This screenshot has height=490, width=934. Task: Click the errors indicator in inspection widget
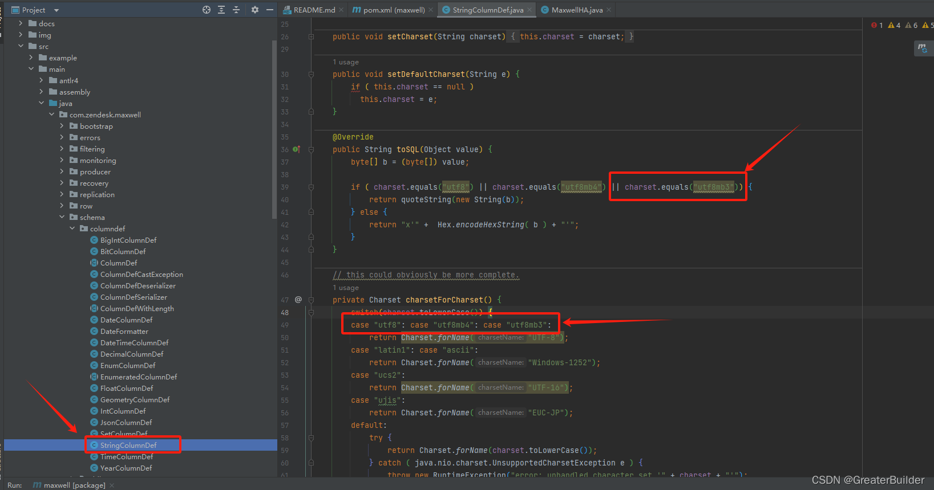pos(878,25)
